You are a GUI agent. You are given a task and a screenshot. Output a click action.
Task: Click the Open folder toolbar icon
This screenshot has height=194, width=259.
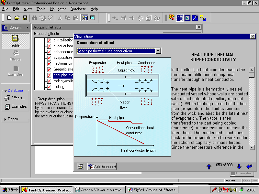[x=17, y=18]
